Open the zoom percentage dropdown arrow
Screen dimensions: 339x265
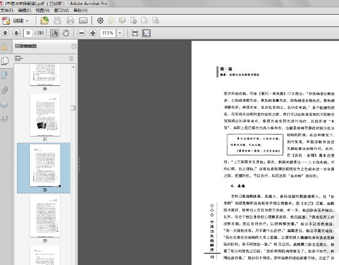coord(120,33)
